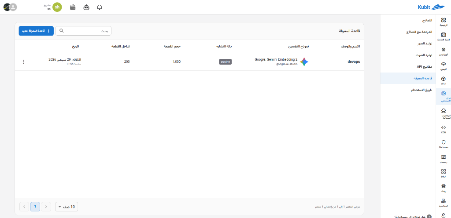Image resolution: width=451 pixels, height=218 pixels.
Task: Click 'Google: Gemini Embedding 2' model text
Action: (276, 60)
